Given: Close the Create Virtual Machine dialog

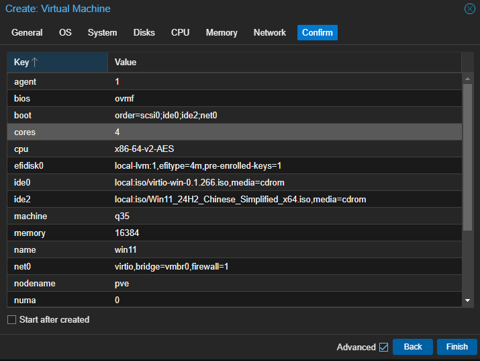Looking at the screenshot, I should [x=469, y=9].
